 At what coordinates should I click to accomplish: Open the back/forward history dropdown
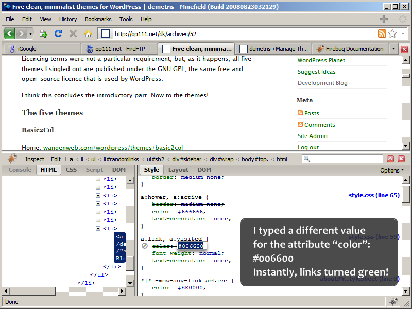point(30,33)
